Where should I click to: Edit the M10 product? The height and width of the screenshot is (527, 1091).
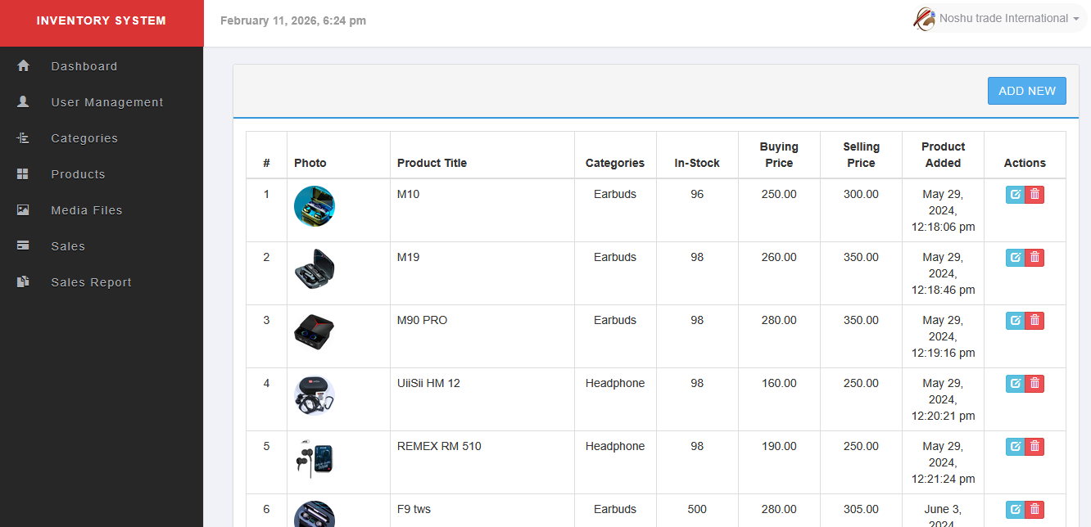click(x=1015, y=194)
